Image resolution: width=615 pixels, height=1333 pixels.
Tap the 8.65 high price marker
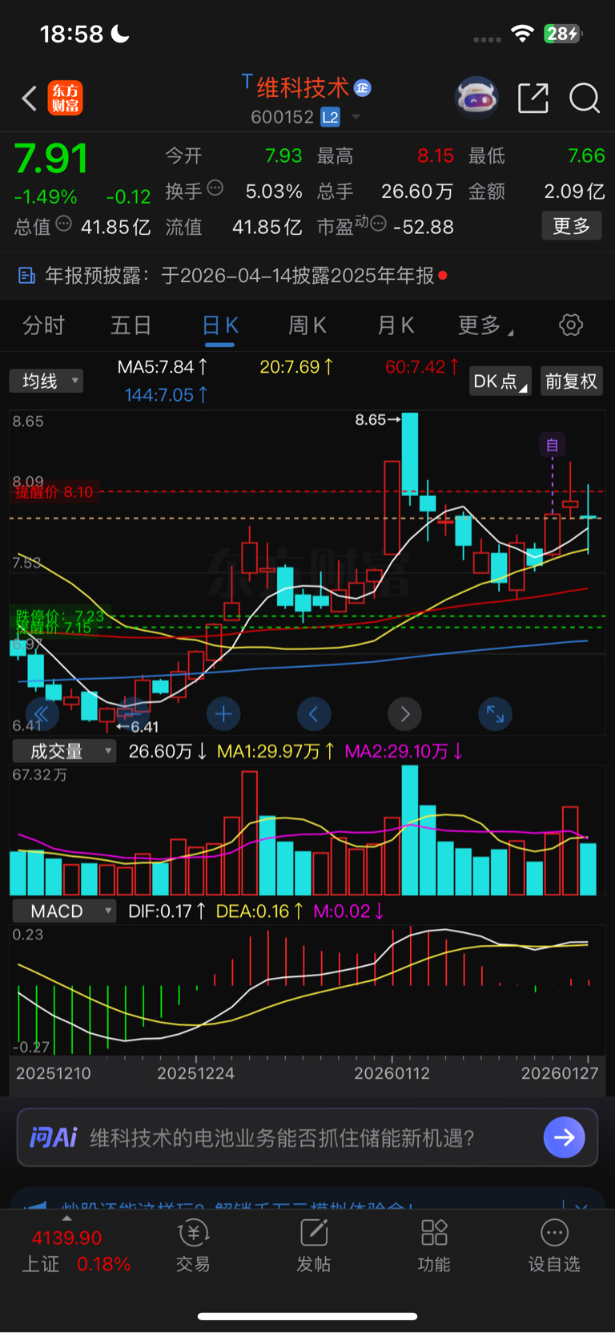click(377, 420)
